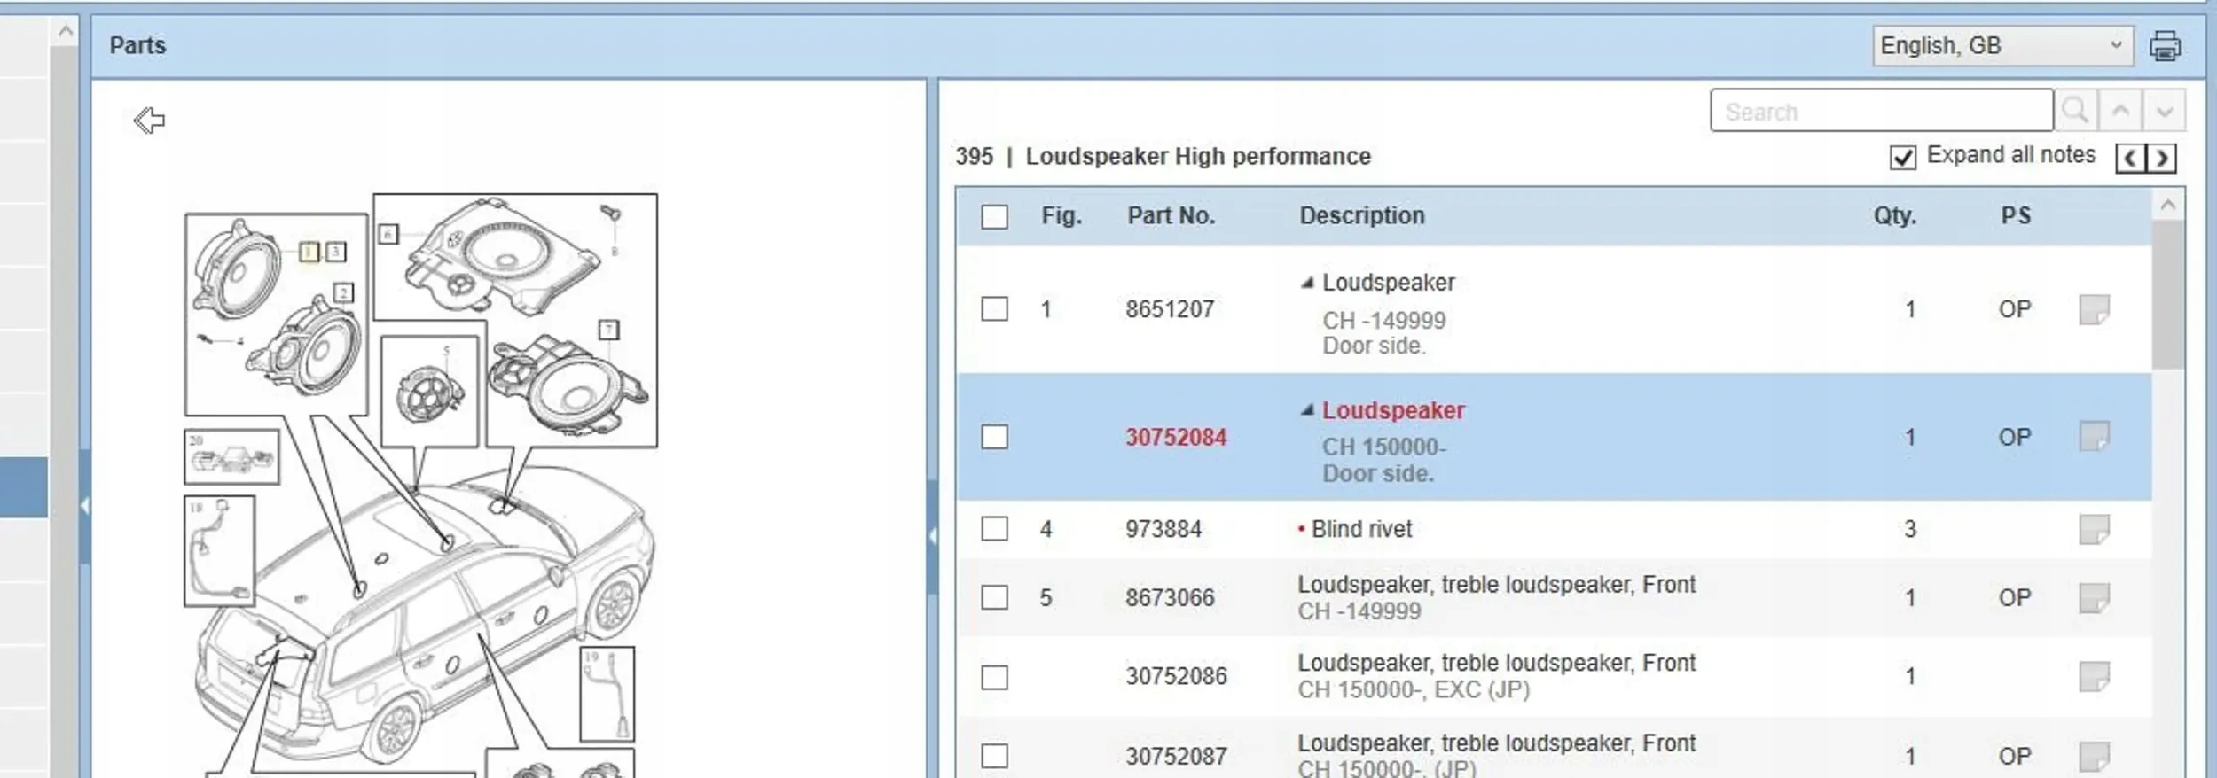Viewport: 2217px width, 778px height.
Task: Click the Parts panel title
Action: pyautogui.click(x=137, y=45)
